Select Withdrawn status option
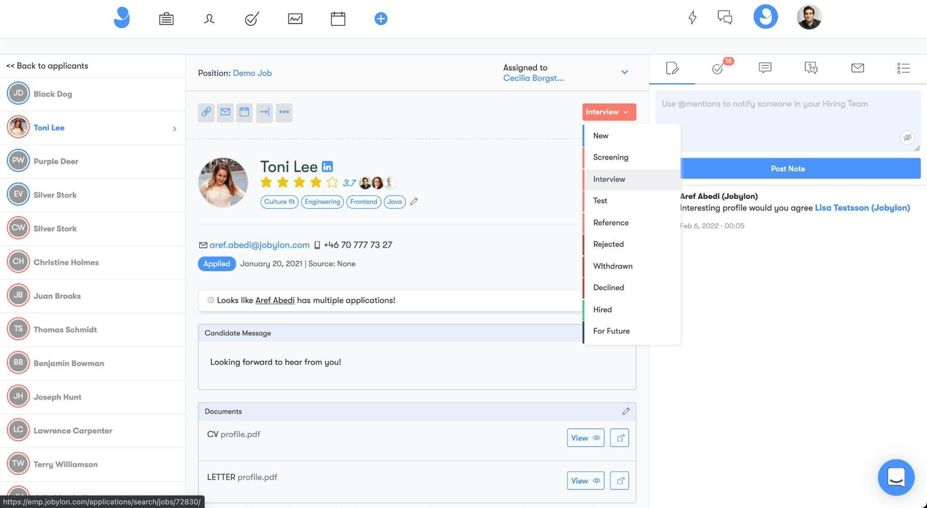 [631, 266]
